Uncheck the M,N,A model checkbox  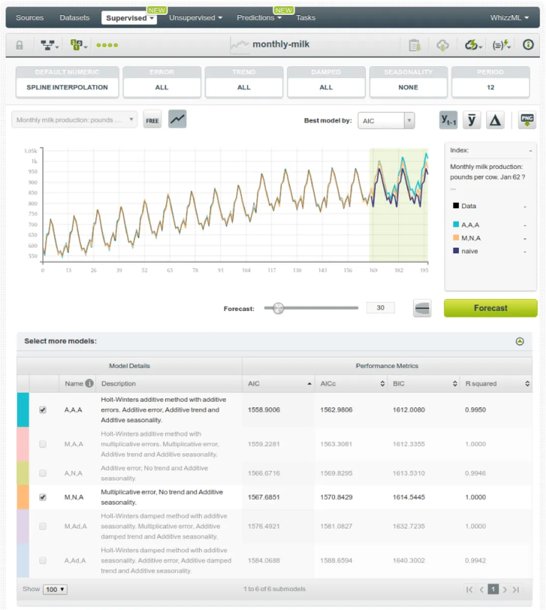tap(43, 497)
